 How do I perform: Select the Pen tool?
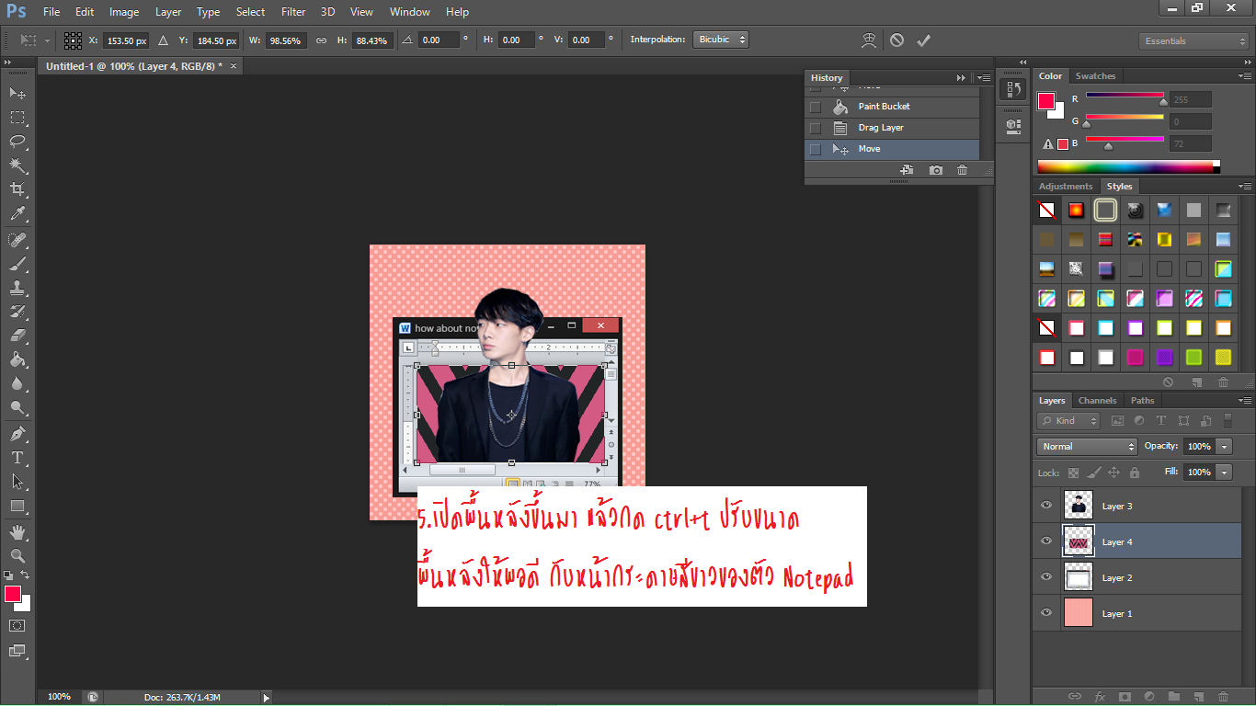(x=17, y=433)
